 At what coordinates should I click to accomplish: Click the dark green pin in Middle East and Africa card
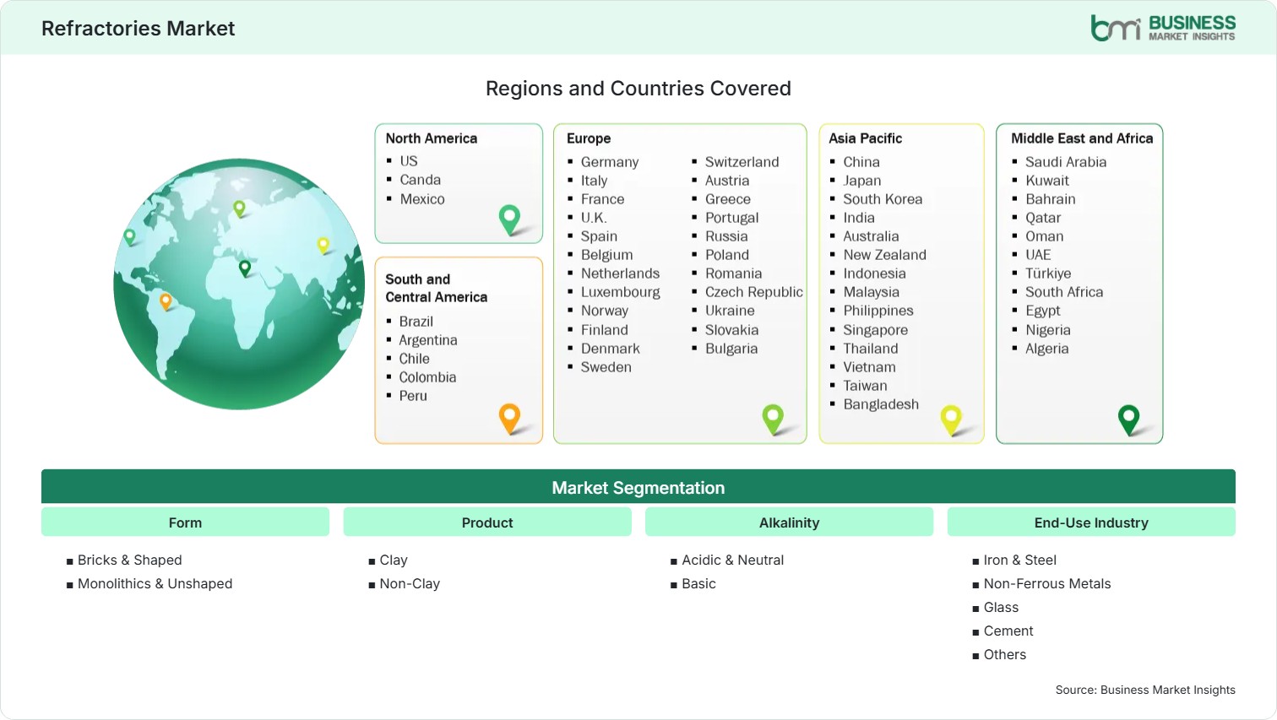[x=1128, y=420]
